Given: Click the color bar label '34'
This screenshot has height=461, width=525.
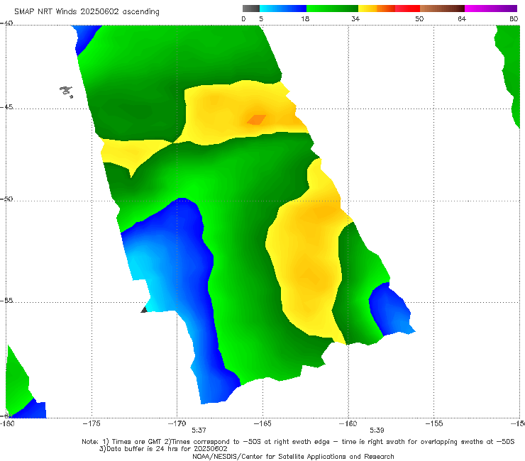Looking at the screenshot, I should tap(355, 19).
